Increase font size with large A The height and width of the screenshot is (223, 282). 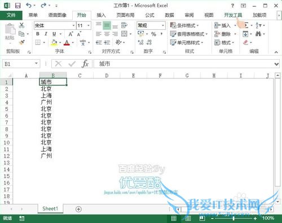70,34
